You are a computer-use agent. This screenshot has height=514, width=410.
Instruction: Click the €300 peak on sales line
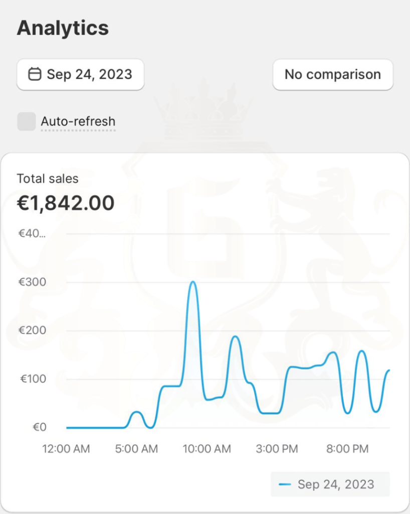pos(193,282)
